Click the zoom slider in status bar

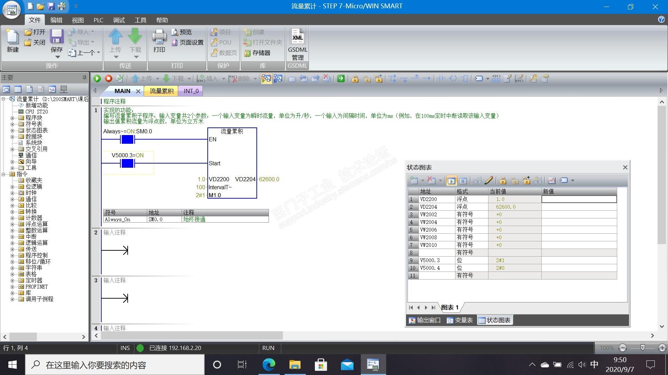click(x=643, y=348)
